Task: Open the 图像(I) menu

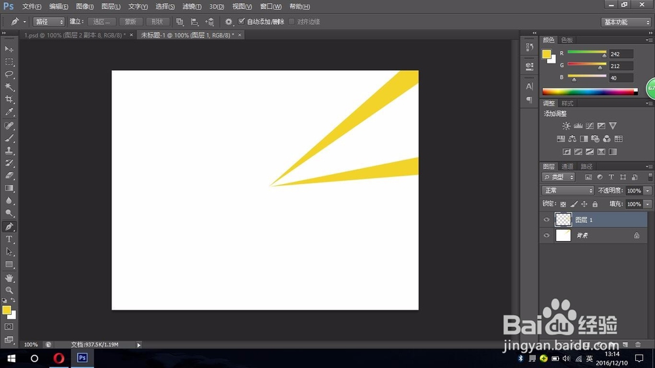Action: pyautogui.click(x=84, y=7)
